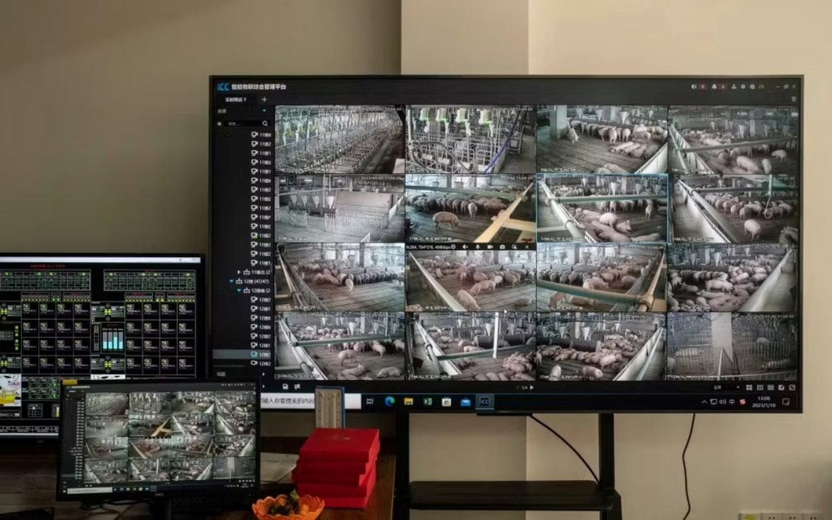Click the snapshot camera icon on the video overlay toolbar
The image size is (832, 520).
[502, 247]
